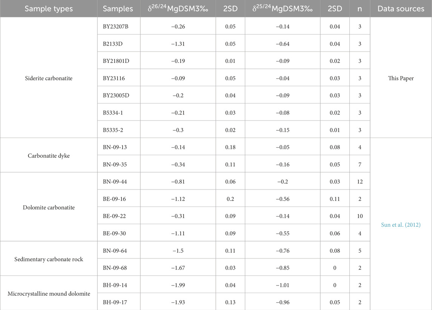
Task: Click sample BH-09-17
Action: [118, 302]
